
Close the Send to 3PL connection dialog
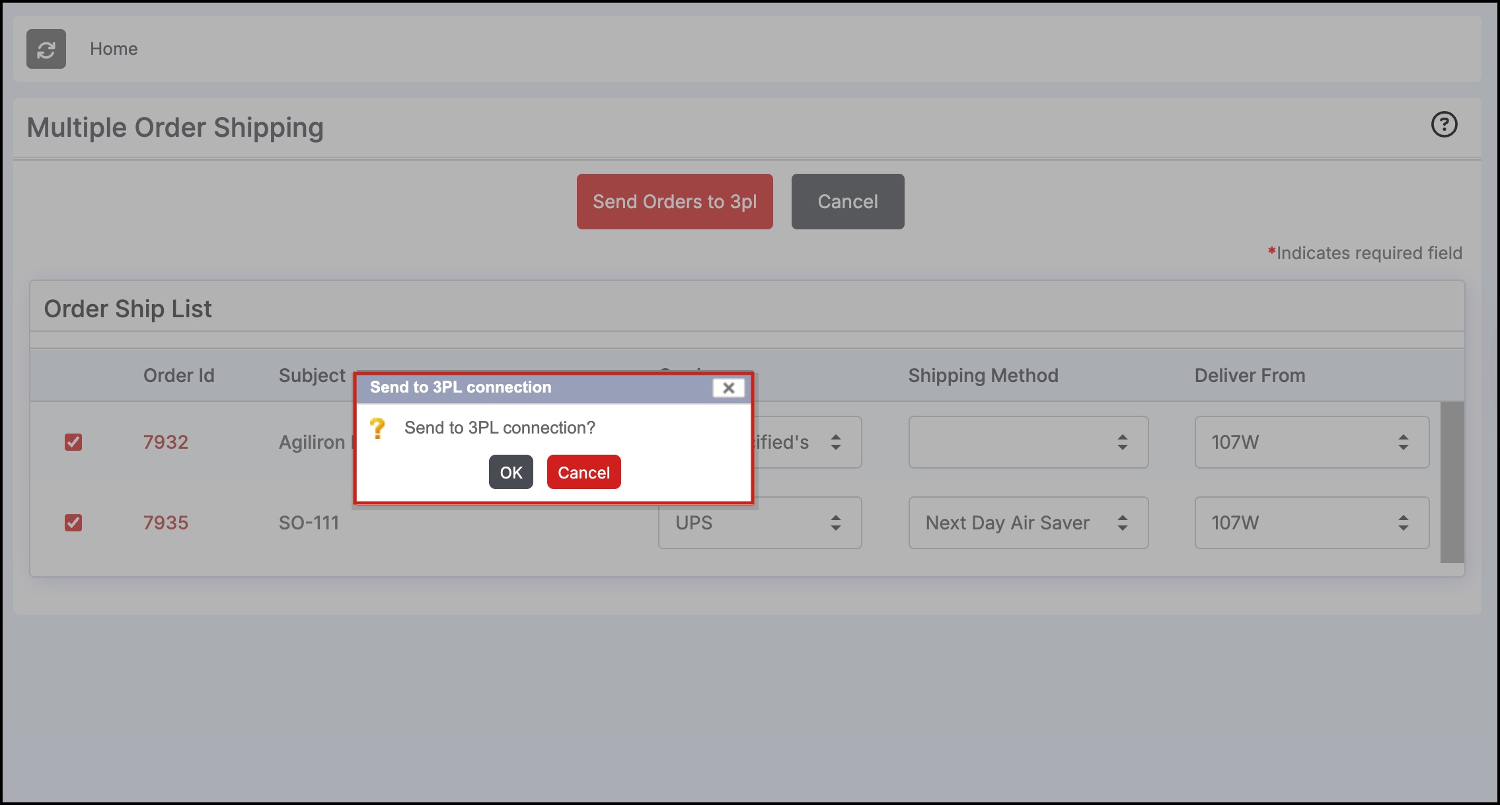[x=728, y=388]
